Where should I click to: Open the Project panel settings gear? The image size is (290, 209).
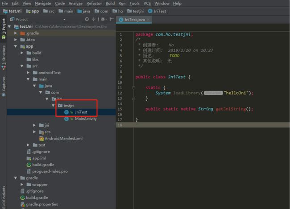pyautogui.click(x=104, y=19)
